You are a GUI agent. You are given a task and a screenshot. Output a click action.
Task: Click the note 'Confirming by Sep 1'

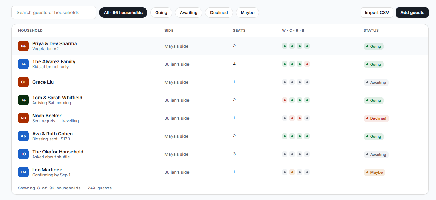coord(51,175)
